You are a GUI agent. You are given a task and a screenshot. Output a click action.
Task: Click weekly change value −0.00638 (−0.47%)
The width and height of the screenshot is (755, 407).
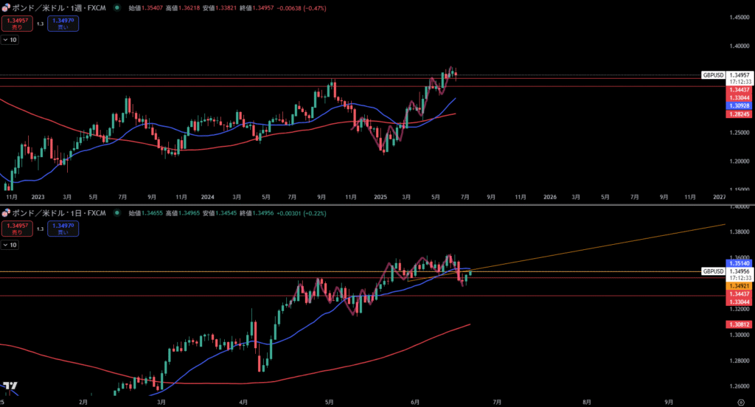(302, 8)
